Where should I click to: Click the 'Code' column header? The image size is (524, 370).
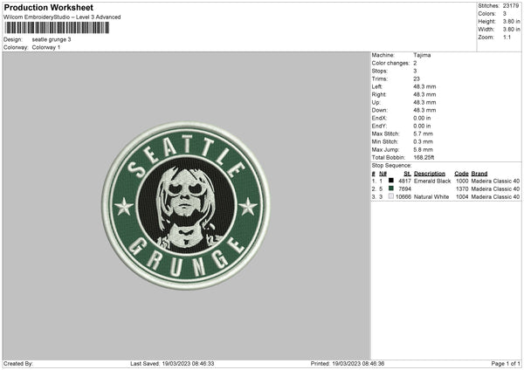[x=461, y=174]
